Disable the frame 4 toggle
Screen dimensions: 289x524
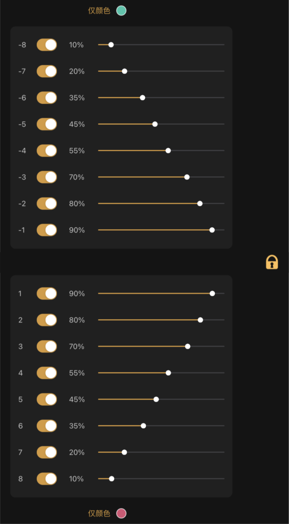point(47,373)
